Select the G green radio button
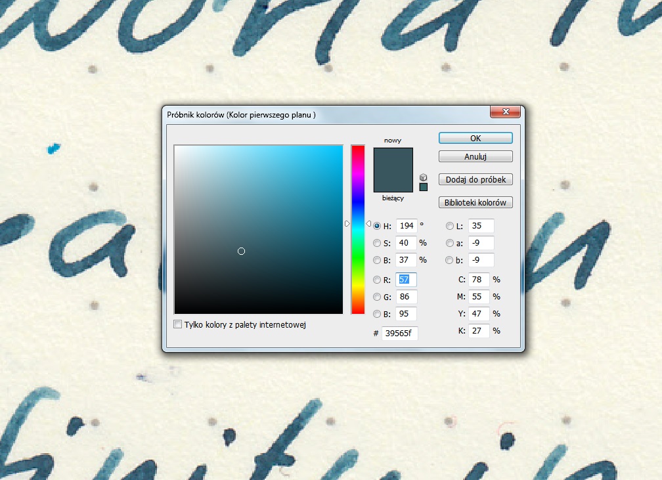 [x=377, y=297]
